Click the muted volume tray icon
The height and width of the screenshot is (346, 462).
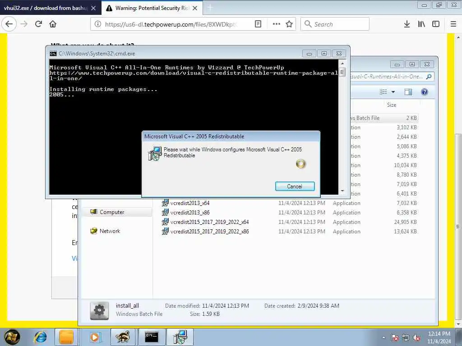pyautogui.click(x=416, y=338)
